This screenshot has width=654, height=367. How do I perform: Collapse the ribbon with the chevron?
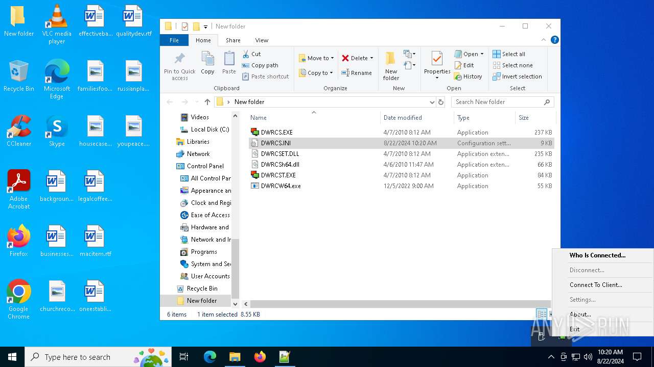544,40
